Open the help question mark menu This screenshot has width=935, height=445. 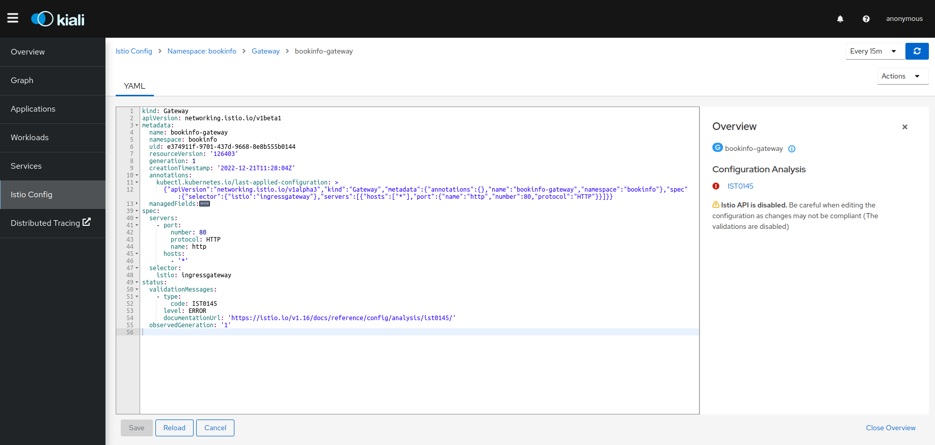(x=866, y=19)
